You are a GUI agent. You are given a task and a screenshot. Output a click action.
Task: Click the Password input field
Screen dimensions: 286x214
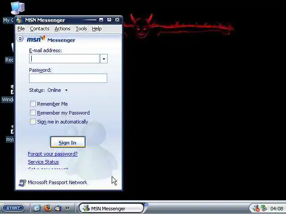click(x=68, y=78)
